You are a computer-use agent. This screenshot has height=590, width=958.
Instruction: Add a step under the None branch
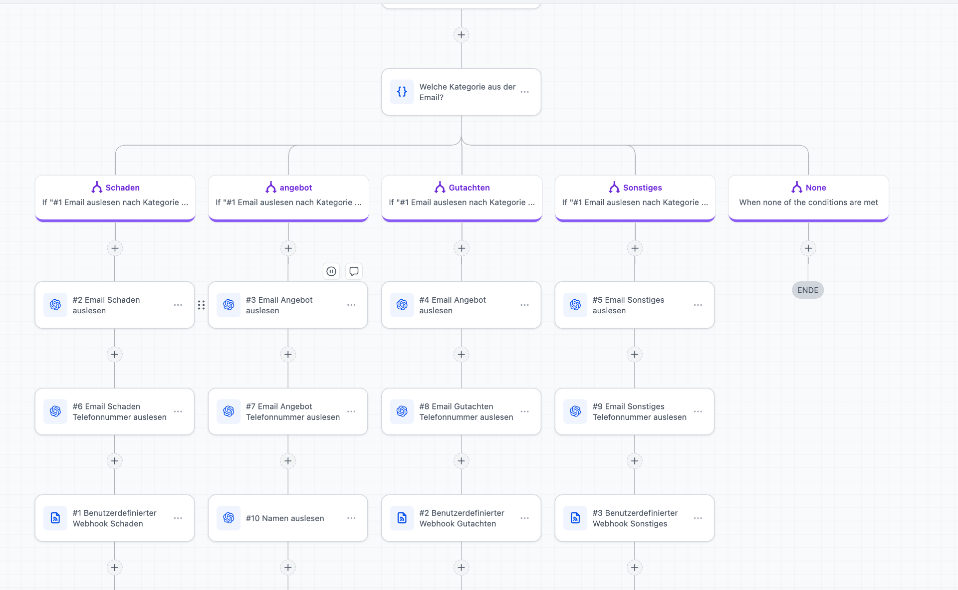point(808,248)
